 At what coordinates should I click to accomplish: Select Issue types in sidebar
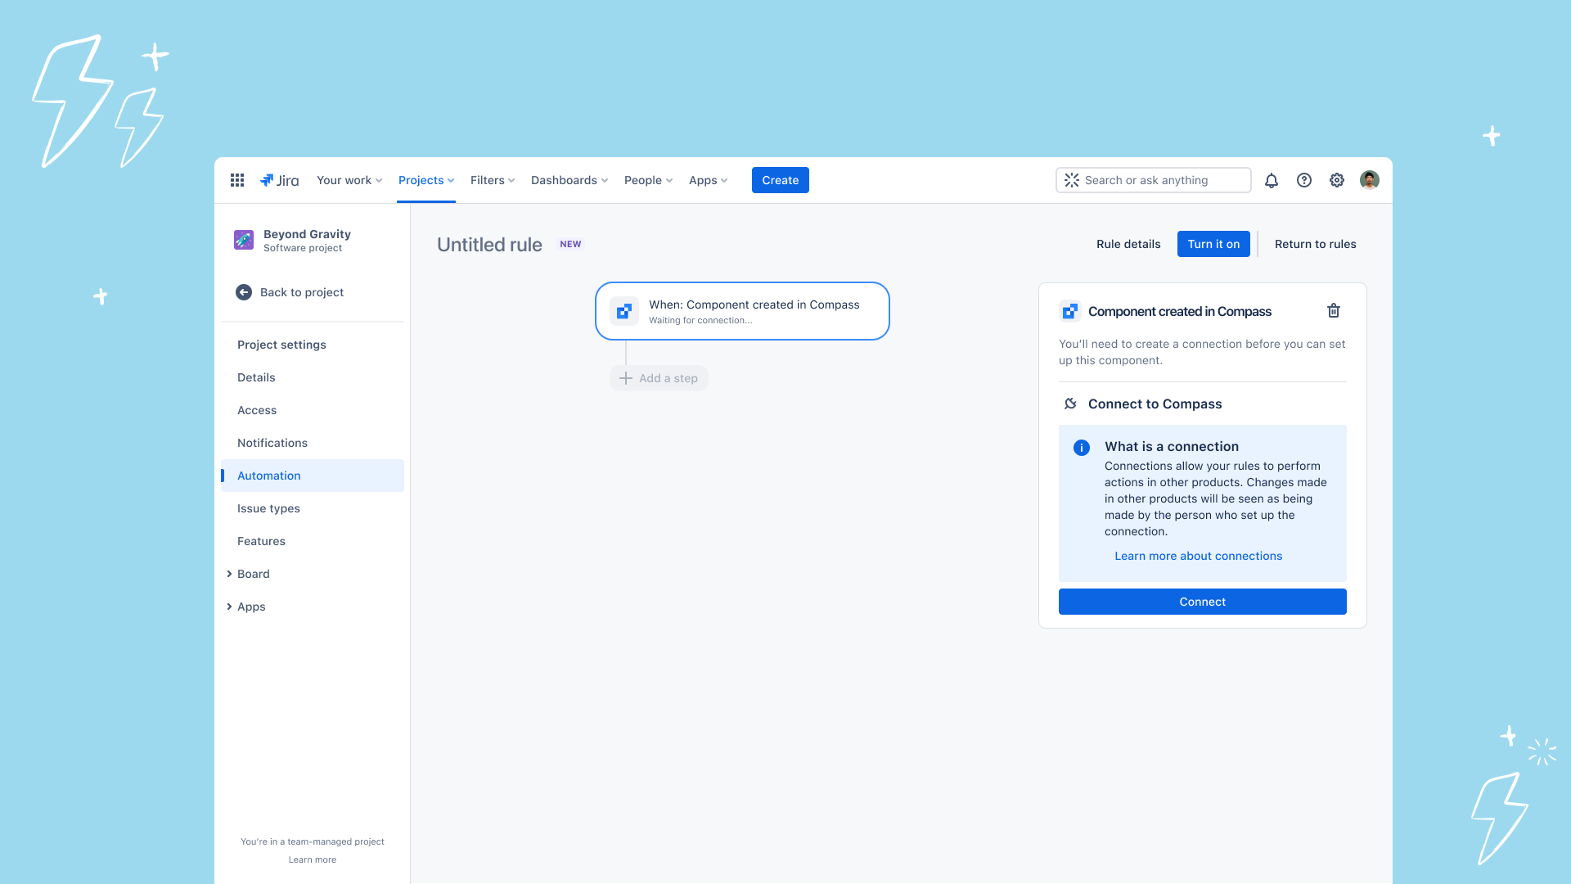click(x=313, y=508)
